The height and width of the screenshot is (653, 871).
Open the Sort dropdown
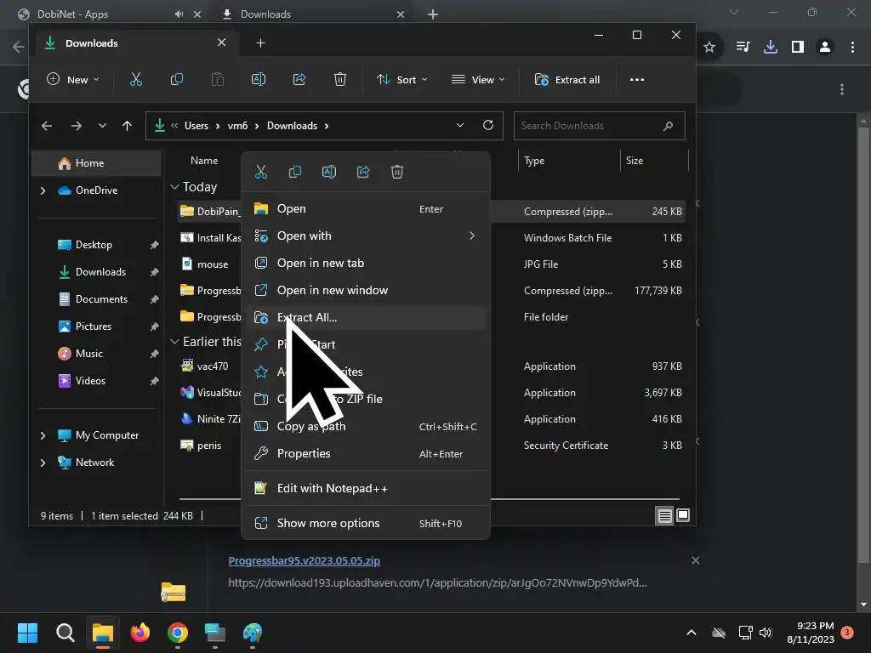click(x=402, y=79)
